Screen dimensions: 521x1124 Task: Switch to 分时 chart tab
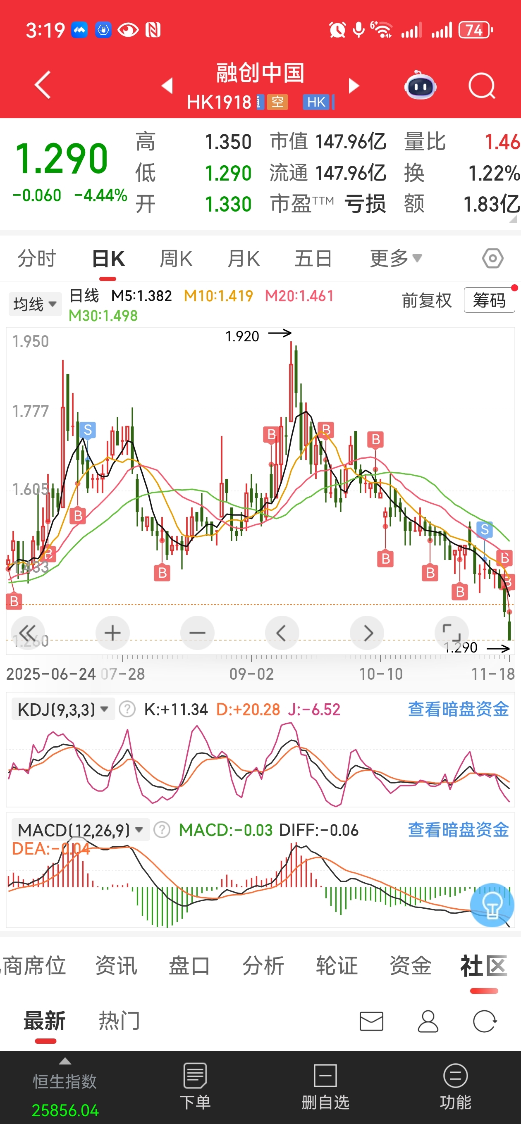[37, 258]
